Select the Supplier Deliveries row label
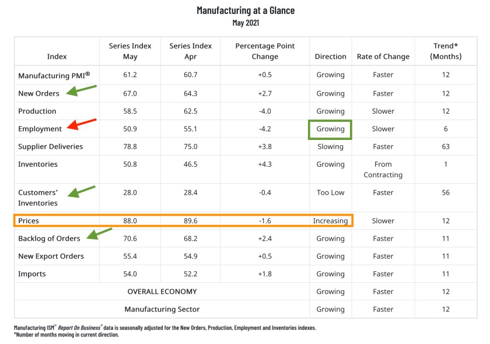 pos(50,146)
